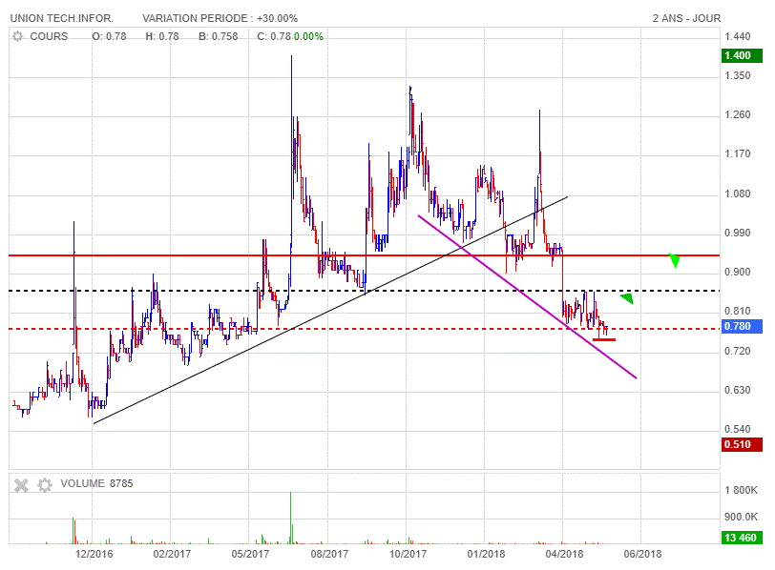This screenshot has width=775, height=570.
Task: Click the COURS label
Action: [49, 36]
